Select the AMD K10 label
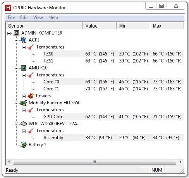Image resolution: width=189 pixels, height=178 pixels. pos(38,68)
